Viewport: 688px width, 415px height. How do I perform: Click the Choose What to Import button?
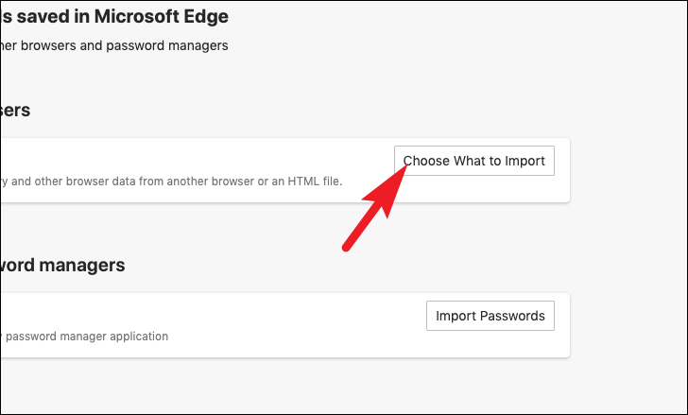tap(473, 161)
